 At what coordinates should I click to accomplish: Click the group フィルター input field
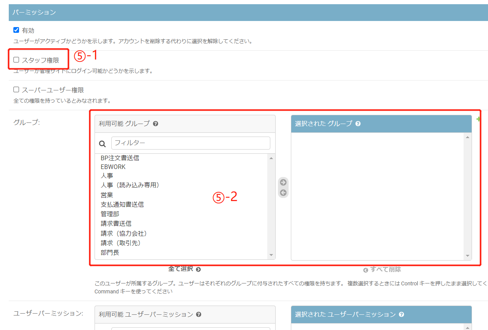[191, 143]
